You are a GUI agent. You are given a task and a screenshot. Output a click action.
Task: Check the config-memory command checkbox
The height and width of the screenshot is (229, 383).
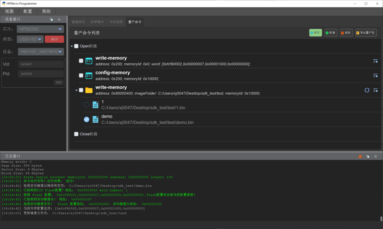[x=81, y=75]
